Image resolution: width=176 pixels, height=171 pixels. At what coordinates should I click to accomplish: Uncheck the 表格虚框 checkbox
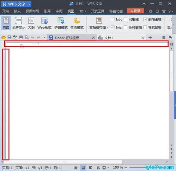coord(145,19)
